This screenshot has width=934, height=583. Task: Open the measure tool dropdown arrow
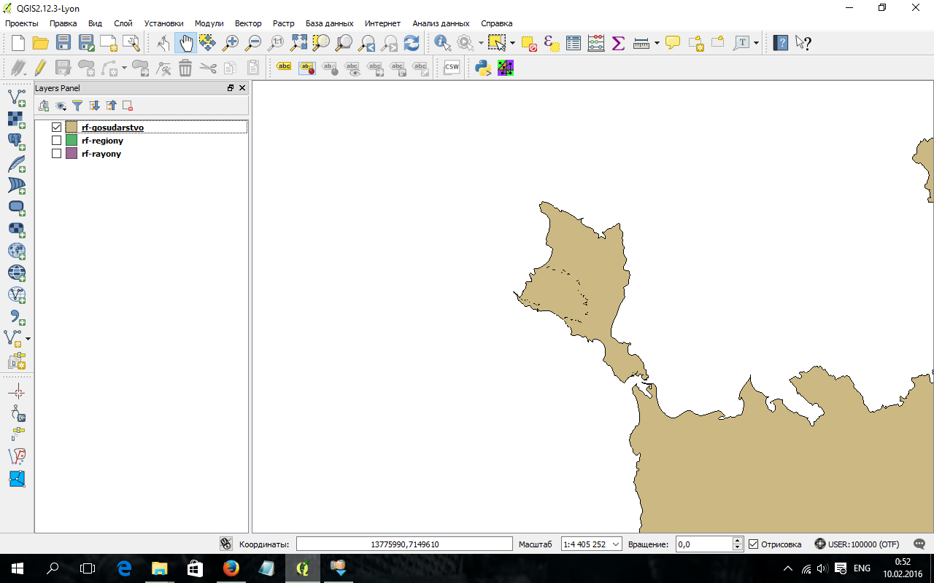point(657,43)
